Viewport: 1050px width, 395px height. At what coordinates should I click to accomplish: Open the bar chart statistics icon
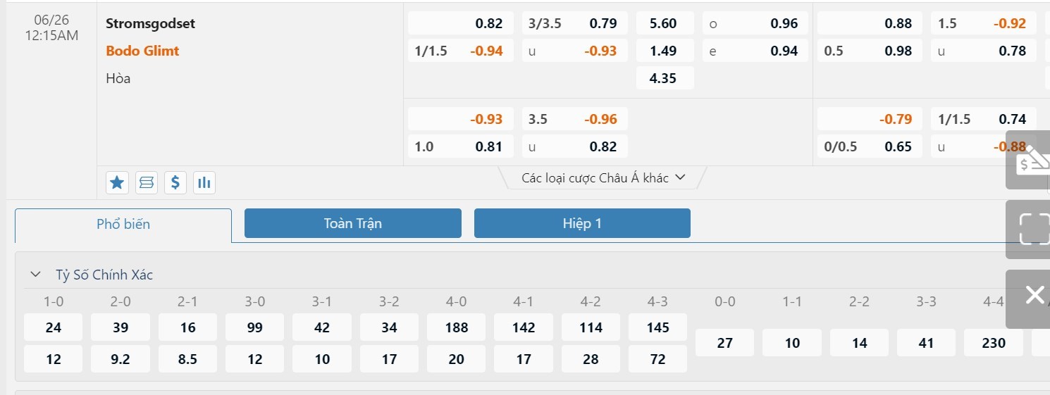coord(204,183)
